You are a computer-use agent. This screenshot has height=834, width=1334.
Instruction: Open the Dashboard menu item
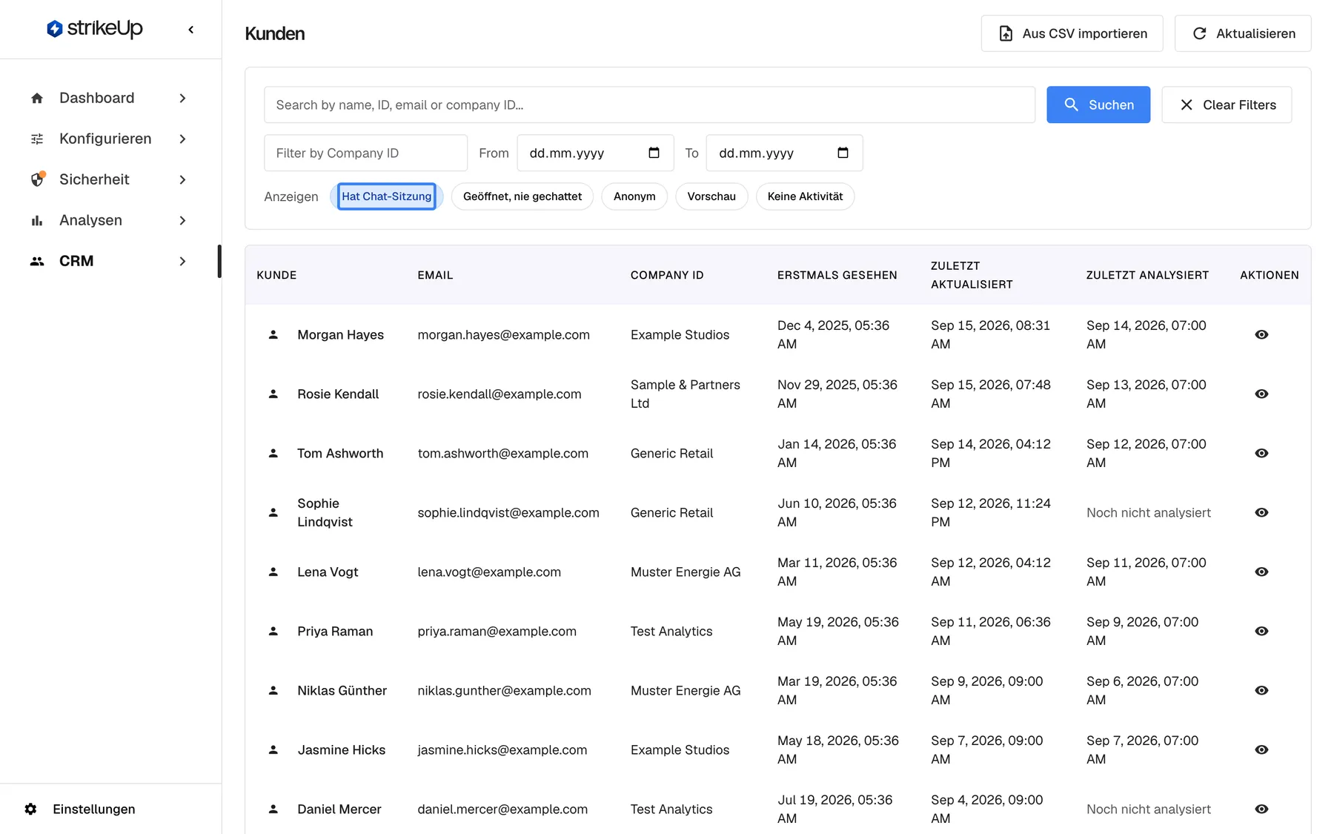[x=109, y=98]
